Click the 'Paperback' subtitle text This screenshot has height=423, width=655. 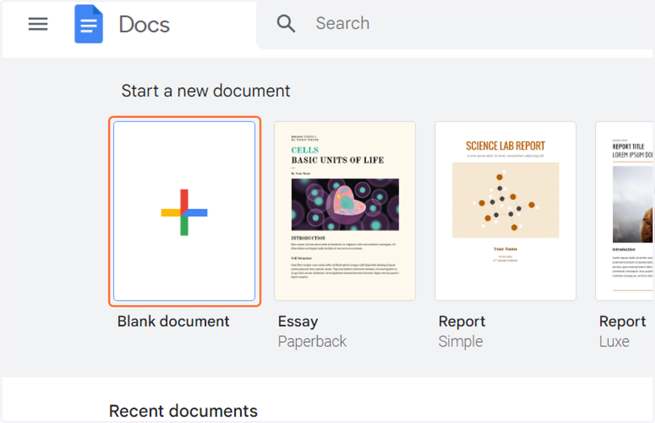coord(312,342)
